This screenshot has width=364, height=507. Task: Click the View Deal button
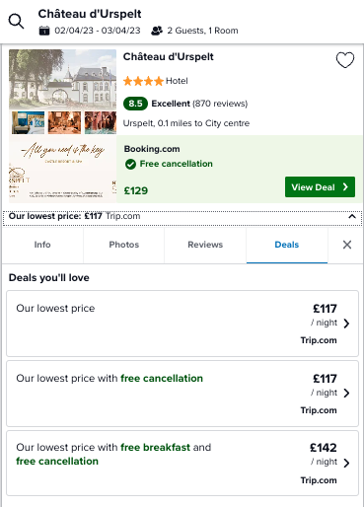click(x=320, y=187)
